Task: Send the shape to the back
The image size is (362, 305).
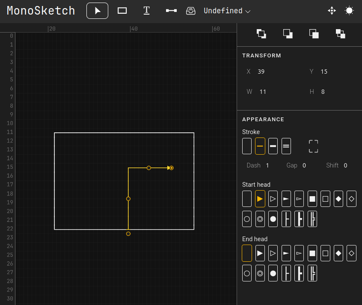Action: tap(341, 34)
